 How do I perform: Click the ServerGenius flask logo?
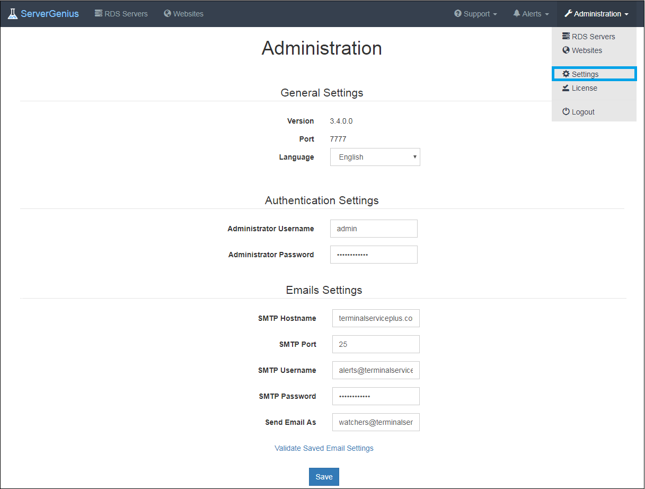click(x=13, y=13)
